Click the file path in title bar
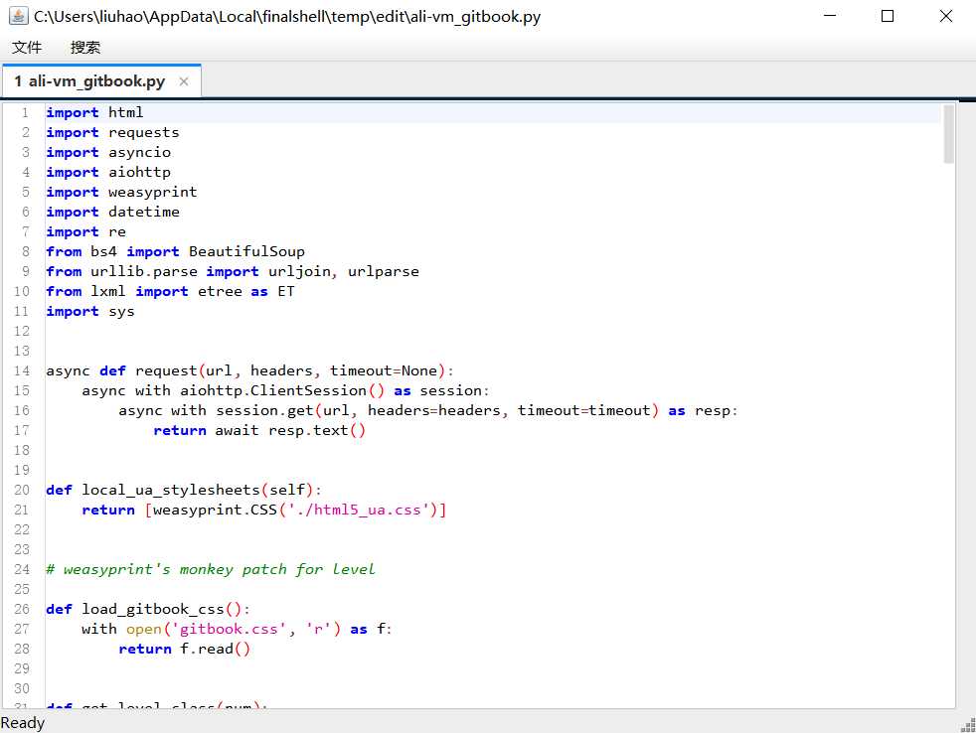 click(x=287, y=17)
